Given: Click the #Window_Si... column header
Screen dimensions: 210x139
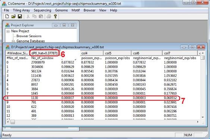Looking at the screenshot, I should pos(18,53).
